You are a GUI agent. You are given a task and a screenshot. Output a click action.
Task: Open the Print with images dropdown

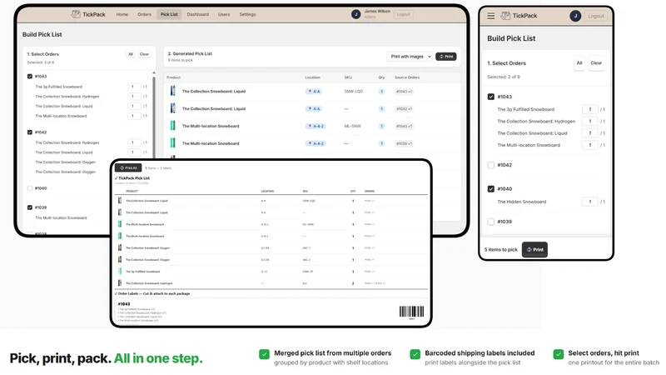pyautogui.click(x=410, y=57)
